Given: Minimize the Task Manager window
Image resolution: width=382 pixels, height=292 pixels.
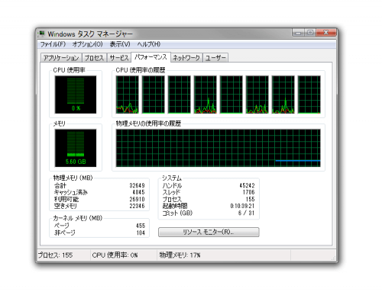Looking at the screenshot, I should (x=298, y=33).
